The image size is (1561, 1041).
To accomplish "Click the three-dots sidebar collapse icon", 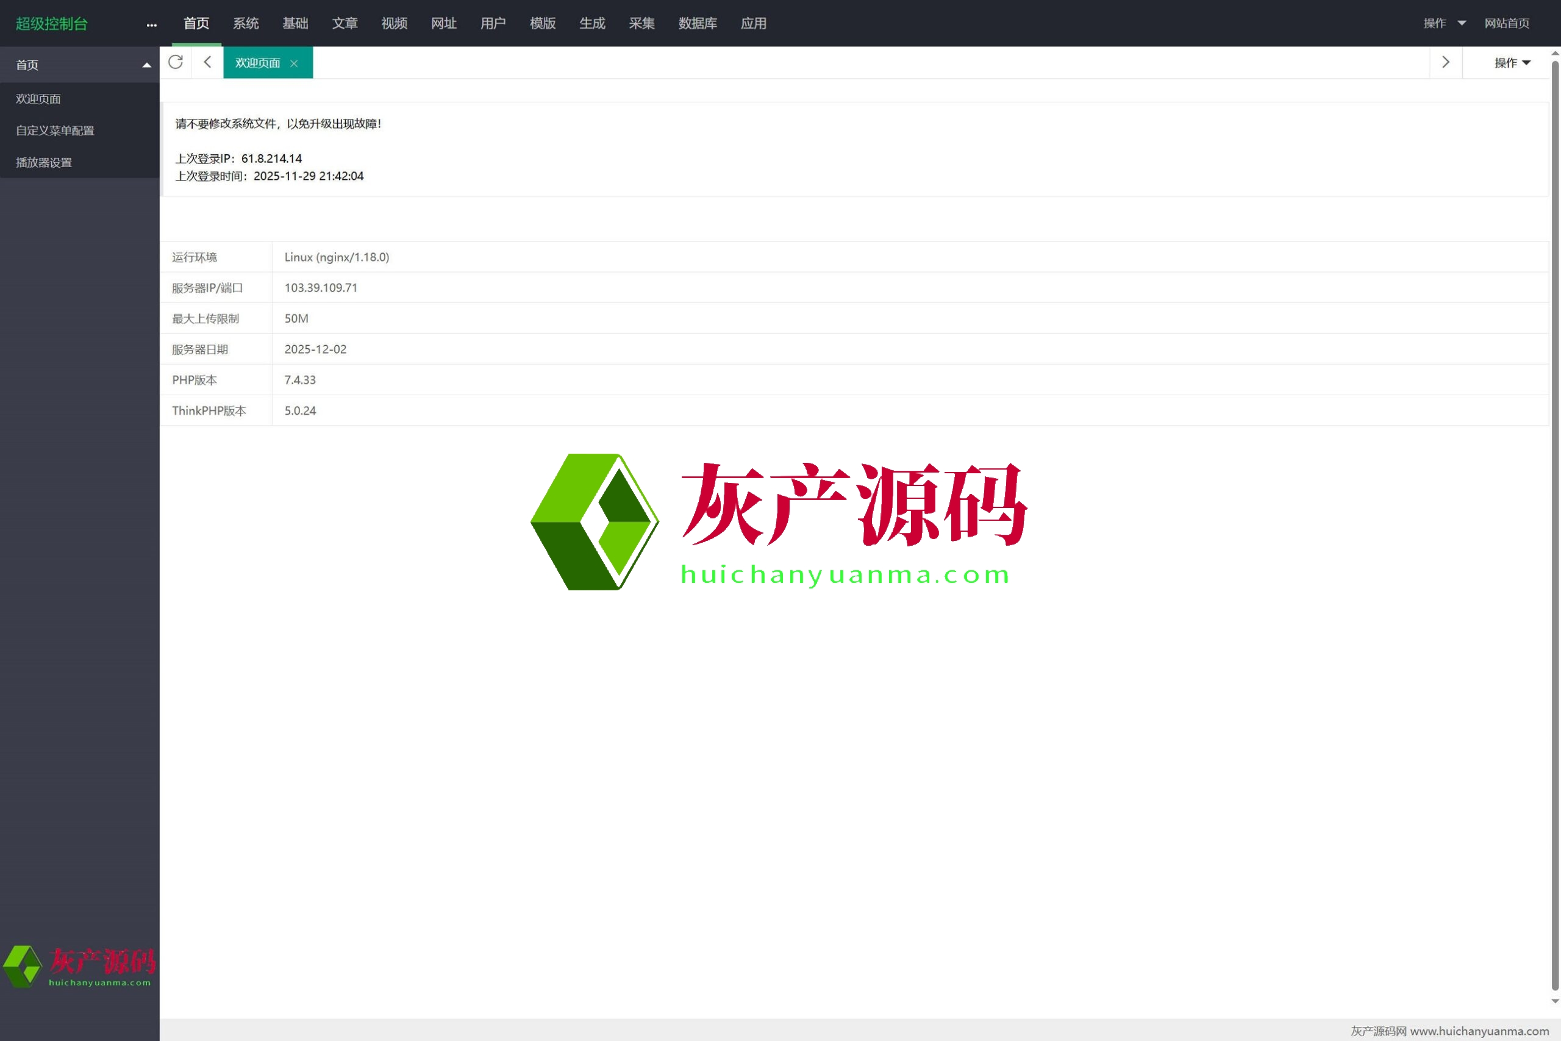I will click(151, 24).
